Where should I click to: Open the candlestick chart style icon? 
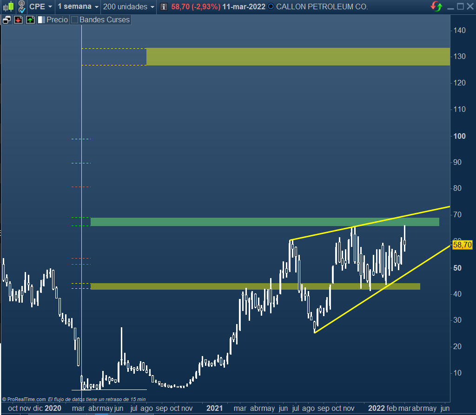tap(8, 6)
